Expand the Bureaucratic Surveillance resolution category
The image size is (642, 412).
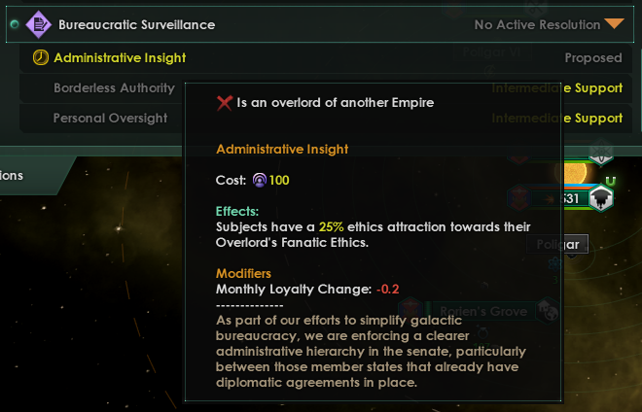pos(136,24)
